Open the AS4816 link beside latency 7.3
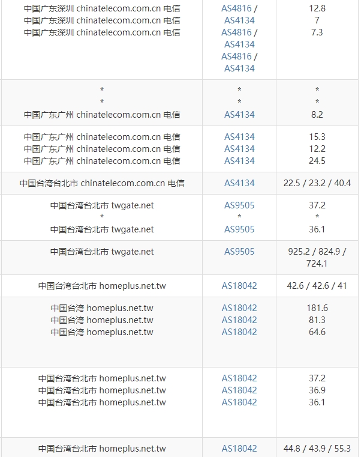361x457 pixels. click(236, 32)
